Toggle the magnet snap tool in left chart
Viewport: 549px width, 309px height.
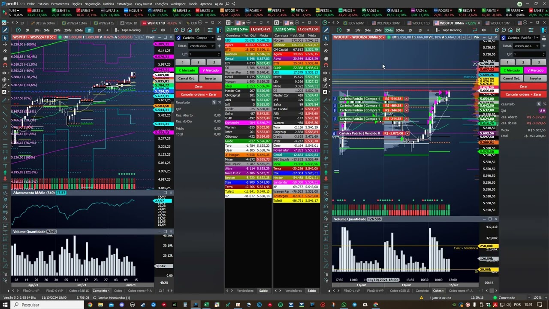pyautogui.click(x=5, y=65)
